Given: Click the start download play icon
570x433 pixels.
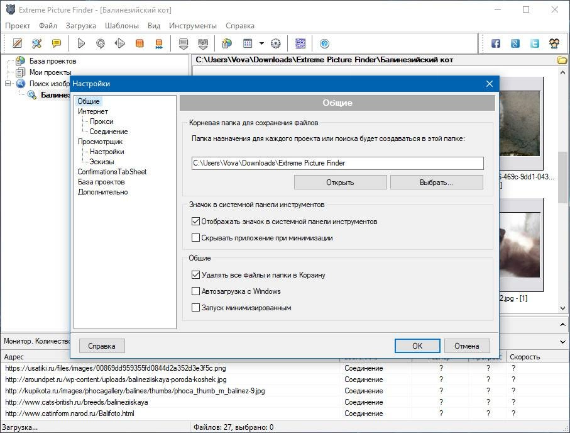Looking at the screenshot, I should pyautogui.click(x=81, y=43).
